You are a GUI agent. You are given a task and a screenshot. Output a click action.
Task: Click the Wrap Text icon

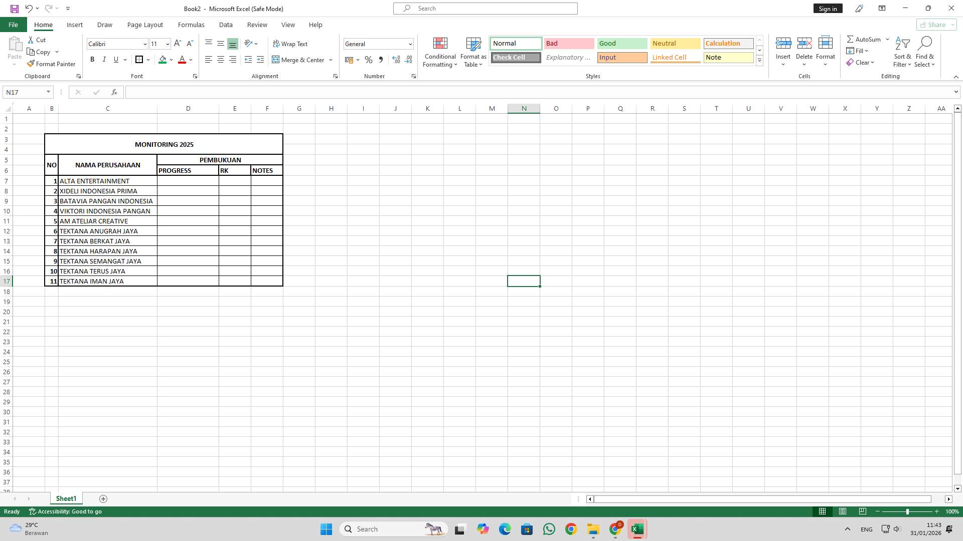[291, 44]
